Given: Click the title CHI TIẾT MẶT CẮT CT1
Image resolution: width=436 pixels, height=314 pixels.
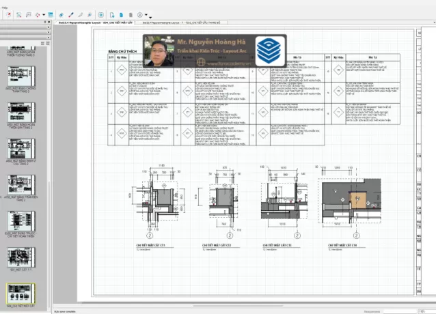Looking at the screenshot, I should [x=150, y=245].
